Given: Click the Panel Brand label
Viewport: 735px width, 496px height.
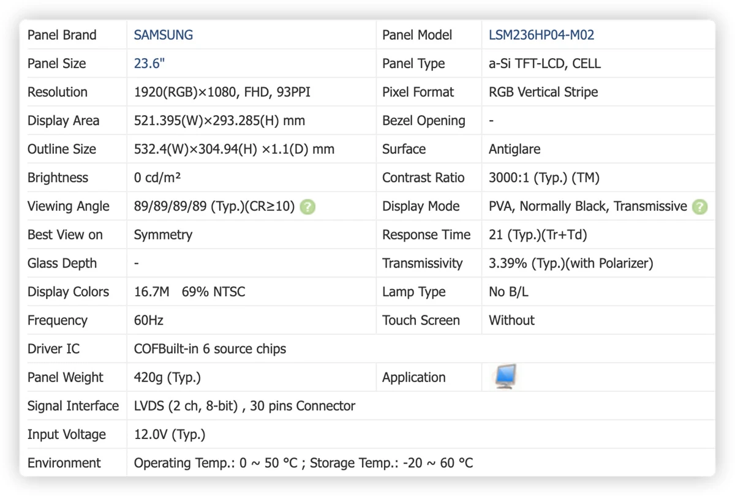Looking at the screenshot, I should [62, 35].
